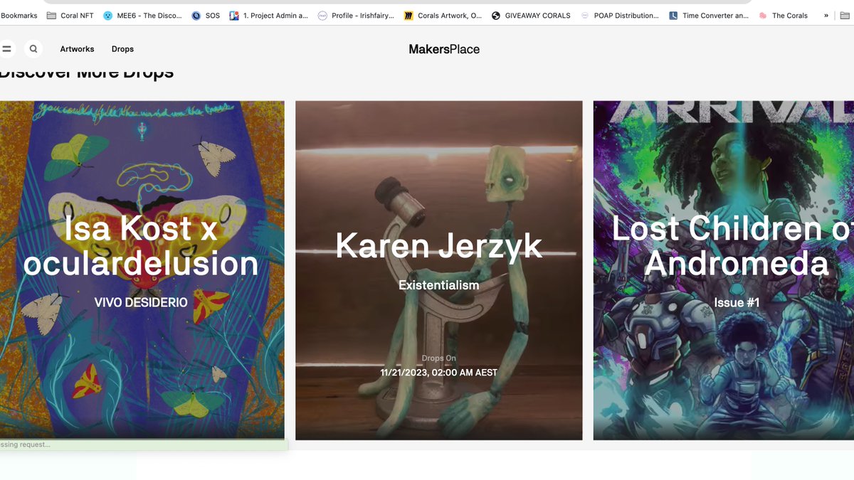Screen dimensions: 854x480
Task: Open GIVEAWAY CORALS bookmark
Action: [x=531, y=15]
